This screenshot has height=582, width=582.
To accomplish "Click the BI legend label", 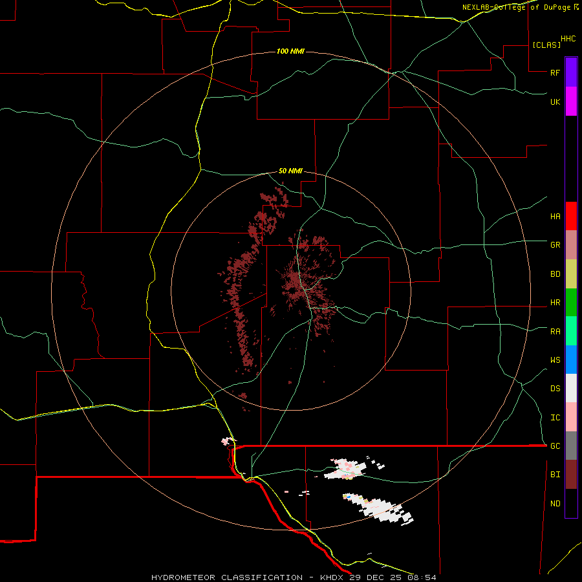I will 555,475.
